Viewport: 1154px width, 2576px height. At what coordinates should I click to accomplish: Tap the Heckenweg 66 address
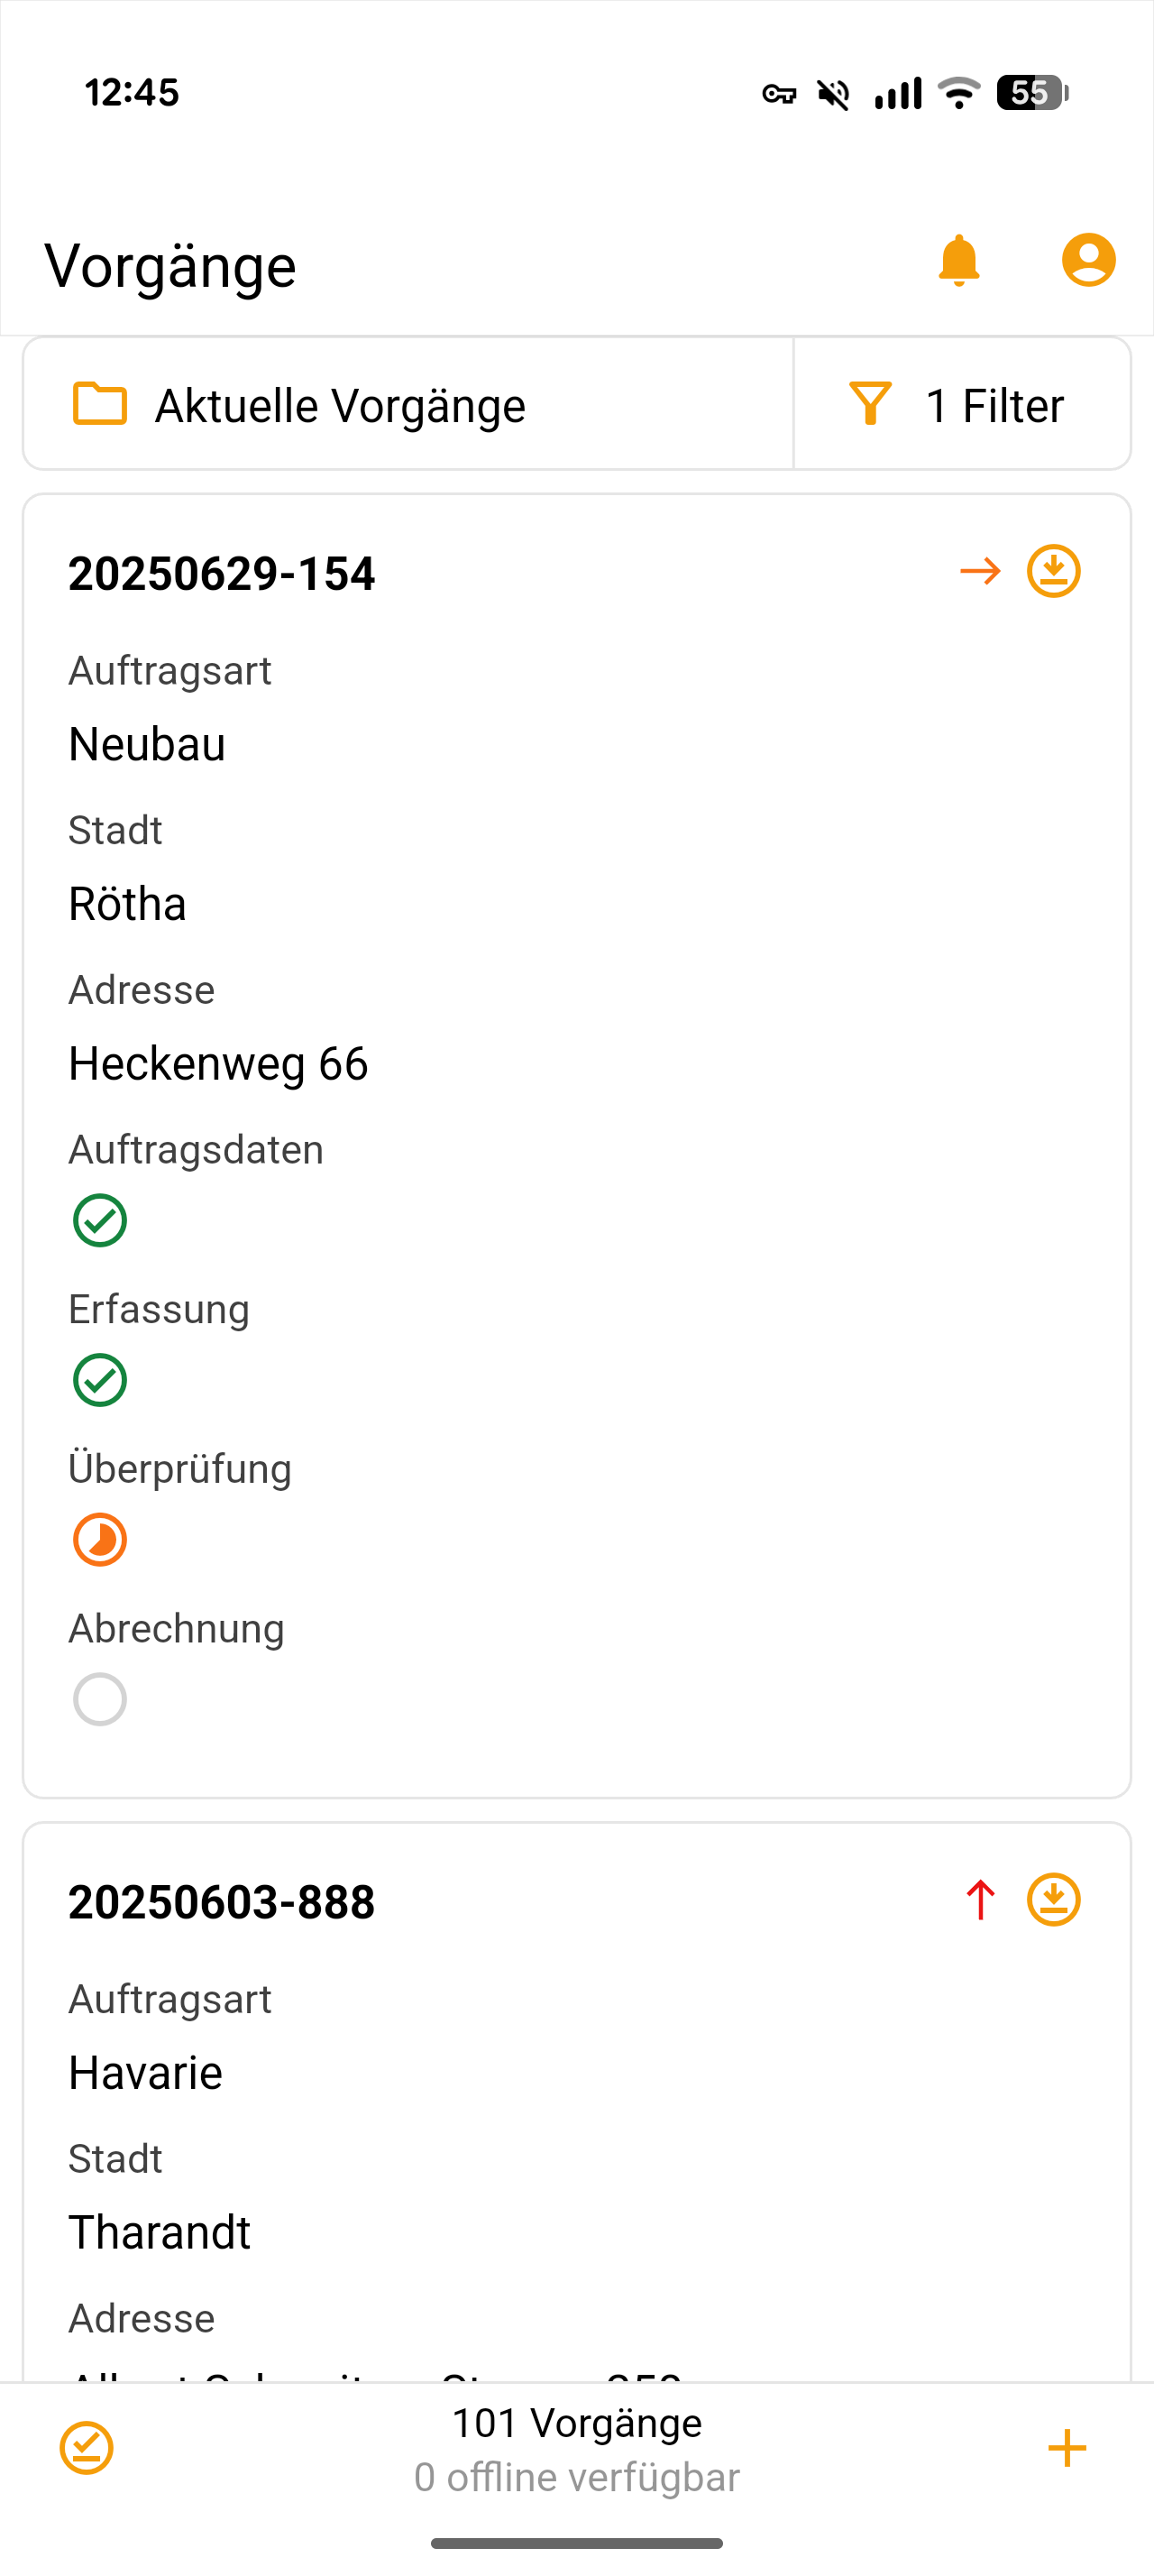click(x=218, y=1064)
